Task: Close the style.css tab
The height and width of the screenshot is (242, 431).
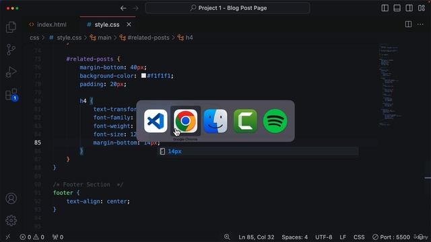Action: coord(129,24)
